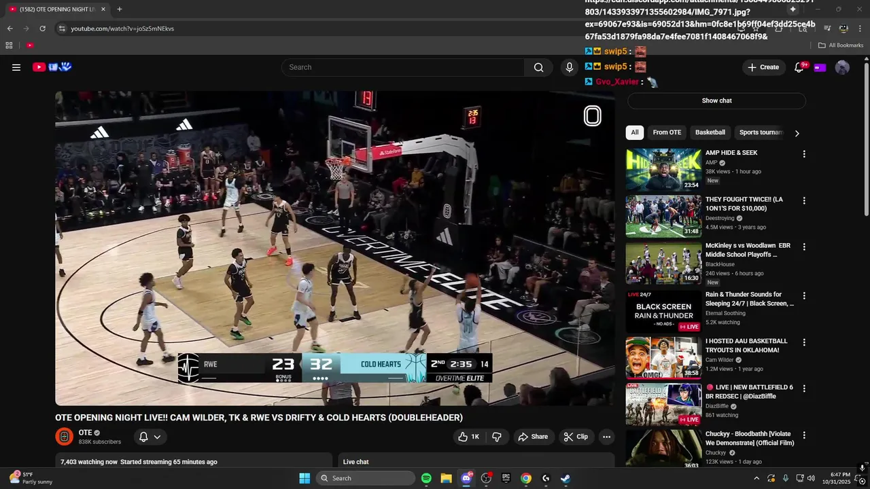Viewport: 870px width, 489px height.
Task: Click the purple icon beside notifications
Action: click(x=820, y=67)
